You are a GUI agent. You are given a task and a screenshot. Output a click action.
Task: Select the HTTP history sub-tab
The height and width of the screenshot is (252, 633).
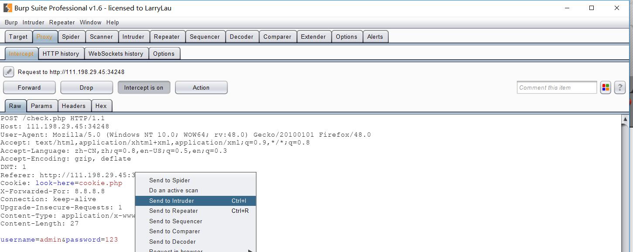click(x=61, y=54)
